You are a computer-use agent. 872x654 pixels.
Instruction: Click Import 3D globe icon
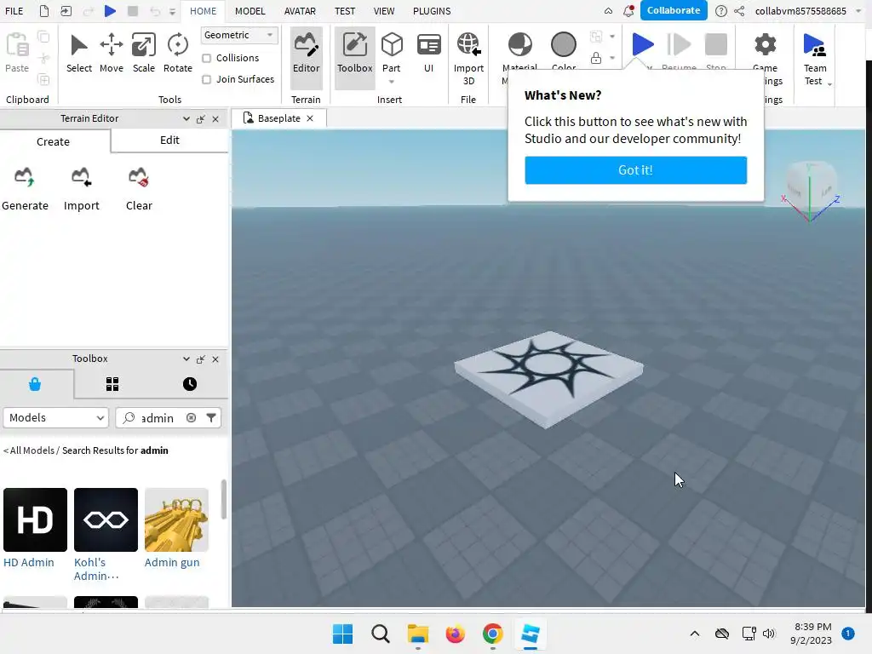point(469,45)
